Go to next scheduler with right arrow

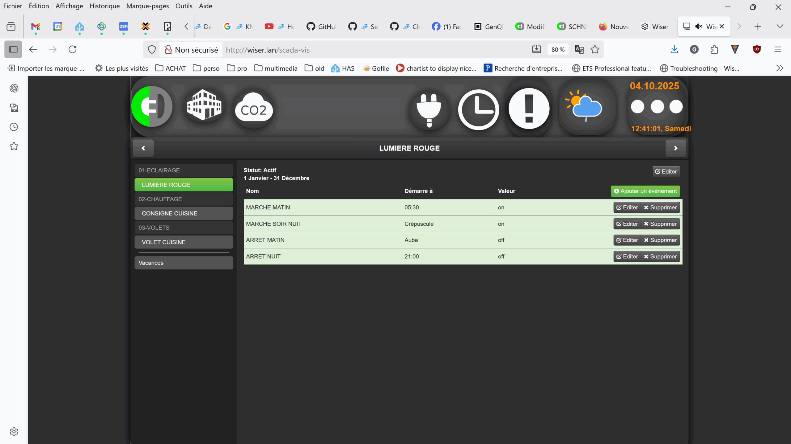point(675,148)
